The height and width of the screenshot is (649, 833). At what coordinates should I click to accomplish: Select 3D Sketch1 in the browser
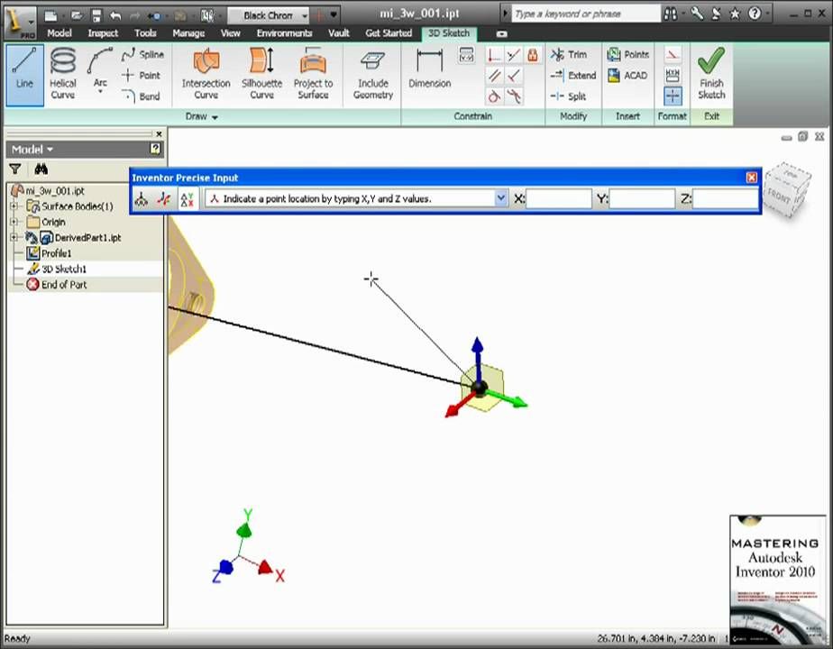tap(65, 269)
